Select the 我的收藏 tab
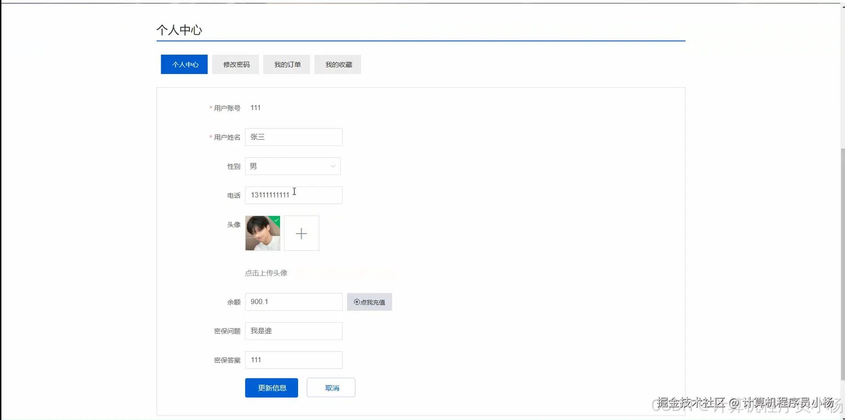The height and width of the screenshot is (420, 845). pyautogui.click(x=337, y=64)
